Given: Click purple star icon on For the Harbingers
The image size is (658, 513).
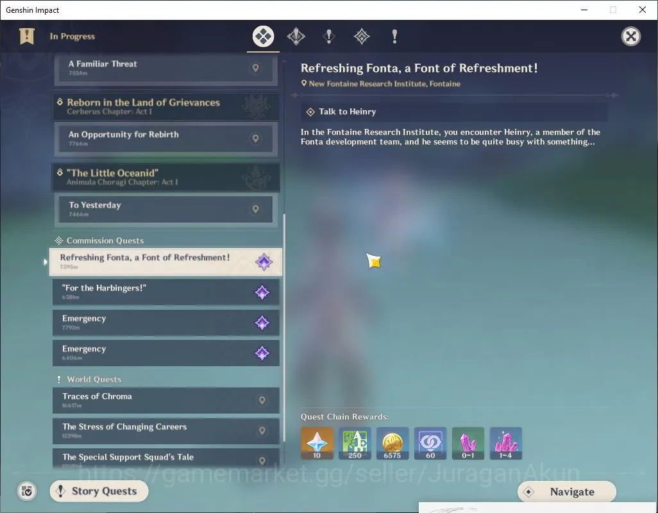Looking at the screenshot, I should (262, 292).
